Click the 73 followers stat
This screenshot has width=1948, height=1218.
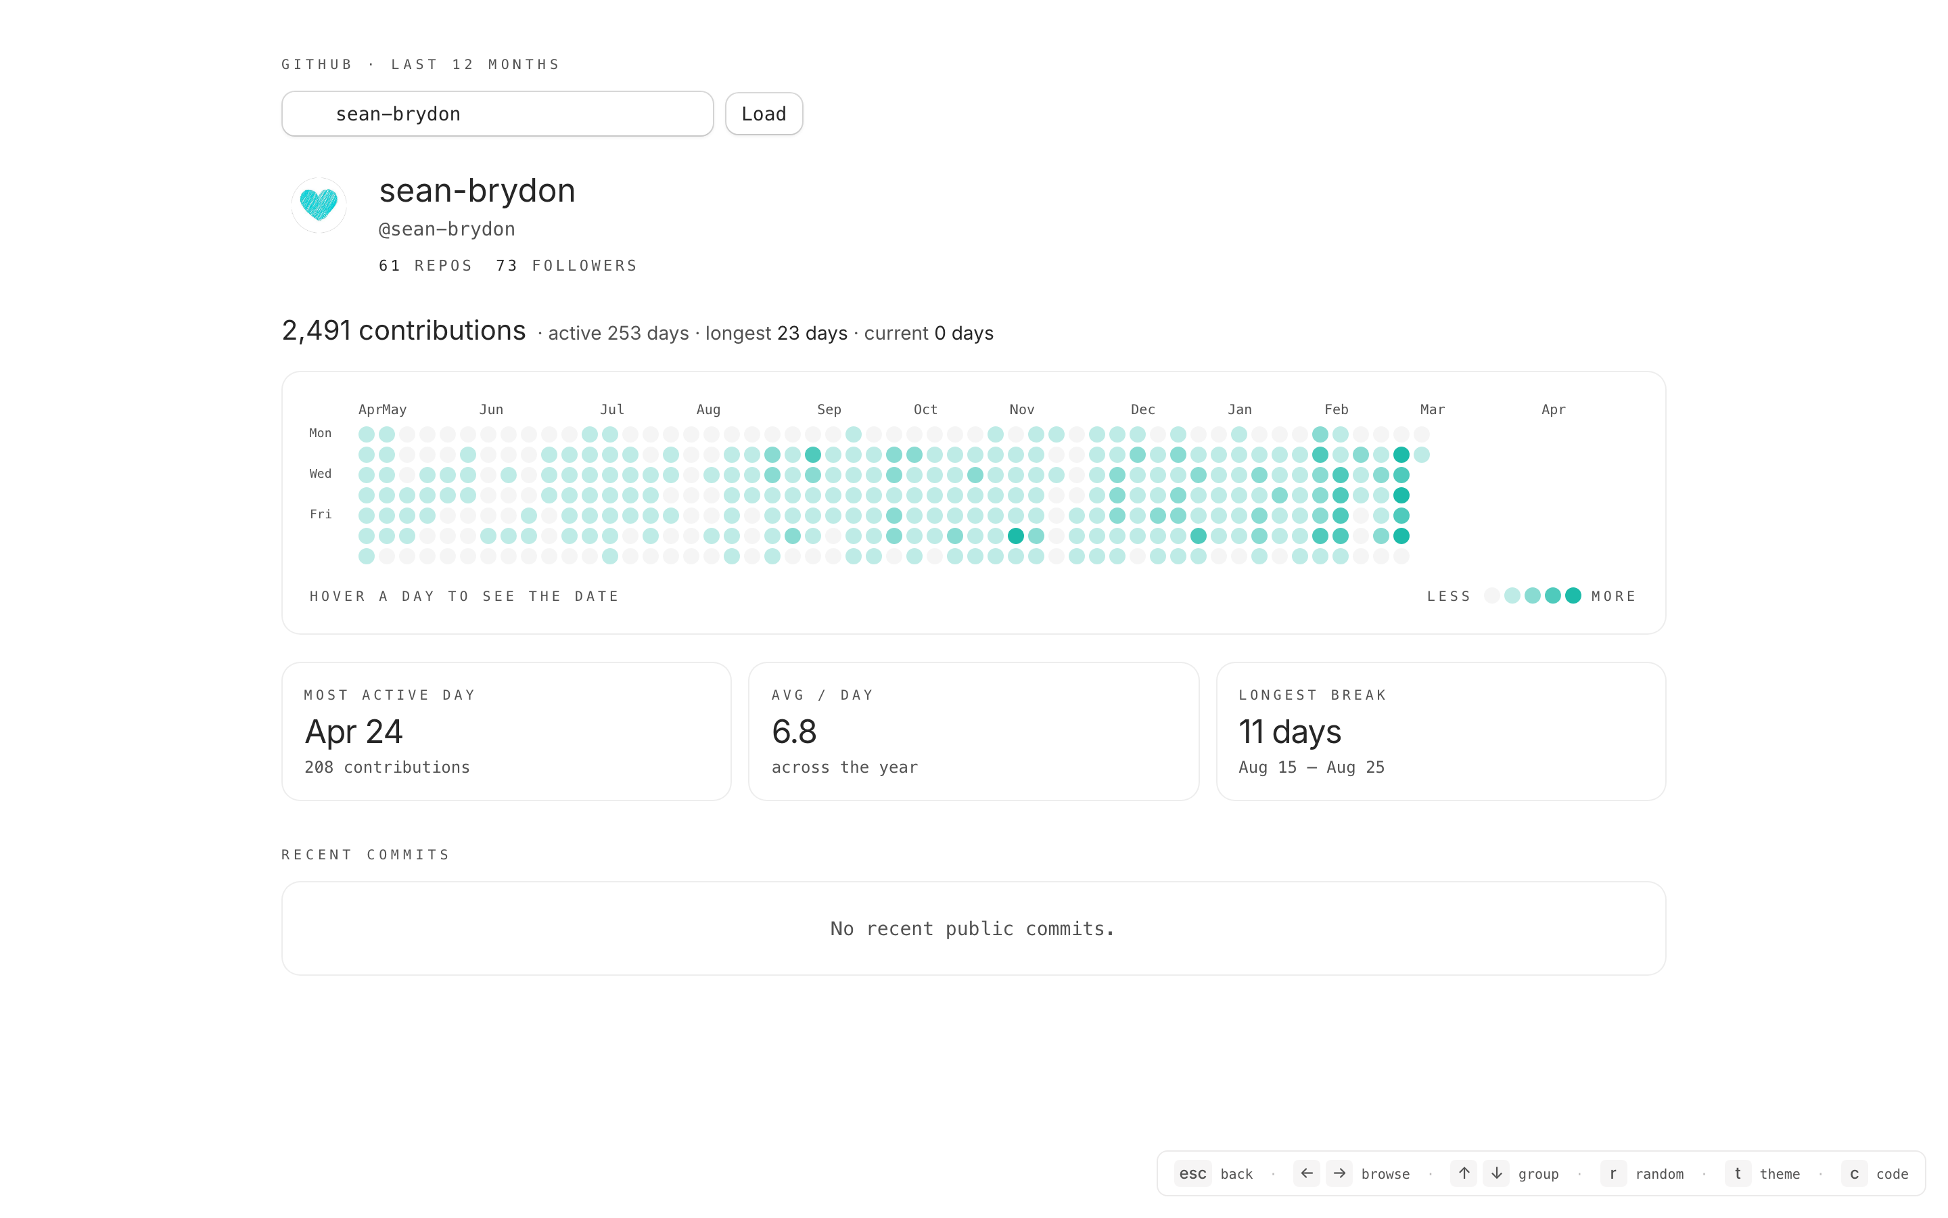(x=566, y=265)
